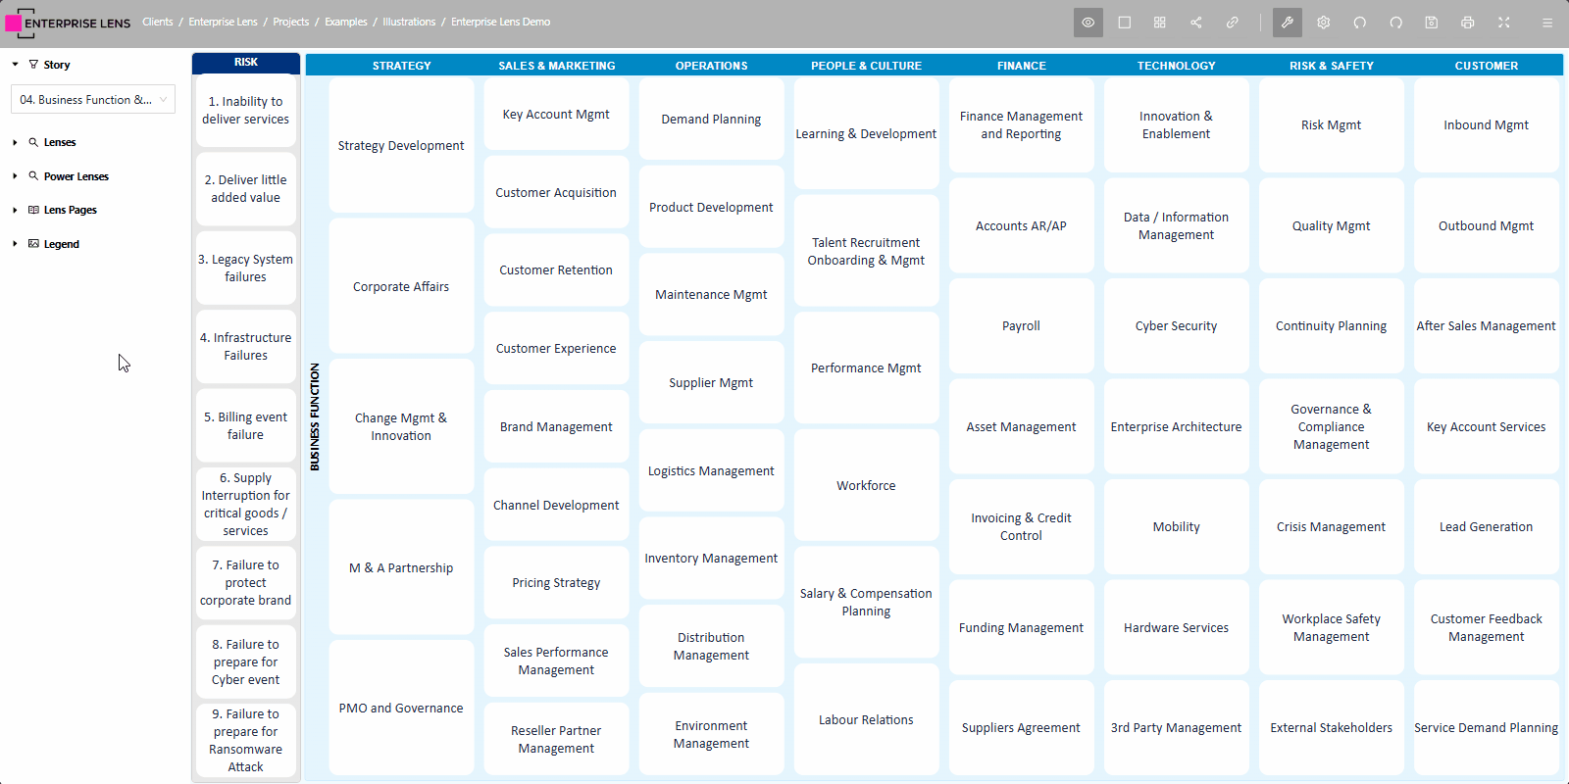Open the Business Function story dropdown
This screenshot has height=784, width=1569.
pyautogui.click(x=93, y=100)
